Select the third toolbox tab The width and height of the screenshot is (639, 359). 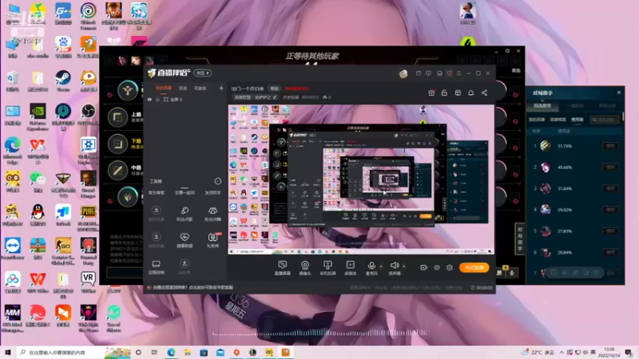point(212,192)
